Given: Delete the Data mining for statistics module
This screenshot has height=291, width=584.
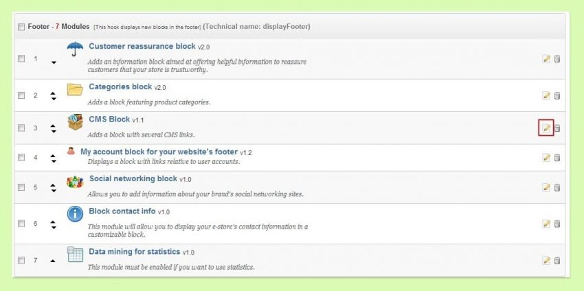Looking at the screenshot, I should [557, 261].
